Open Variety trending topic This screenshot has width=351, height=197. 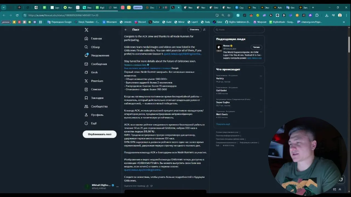pos(220,79)
